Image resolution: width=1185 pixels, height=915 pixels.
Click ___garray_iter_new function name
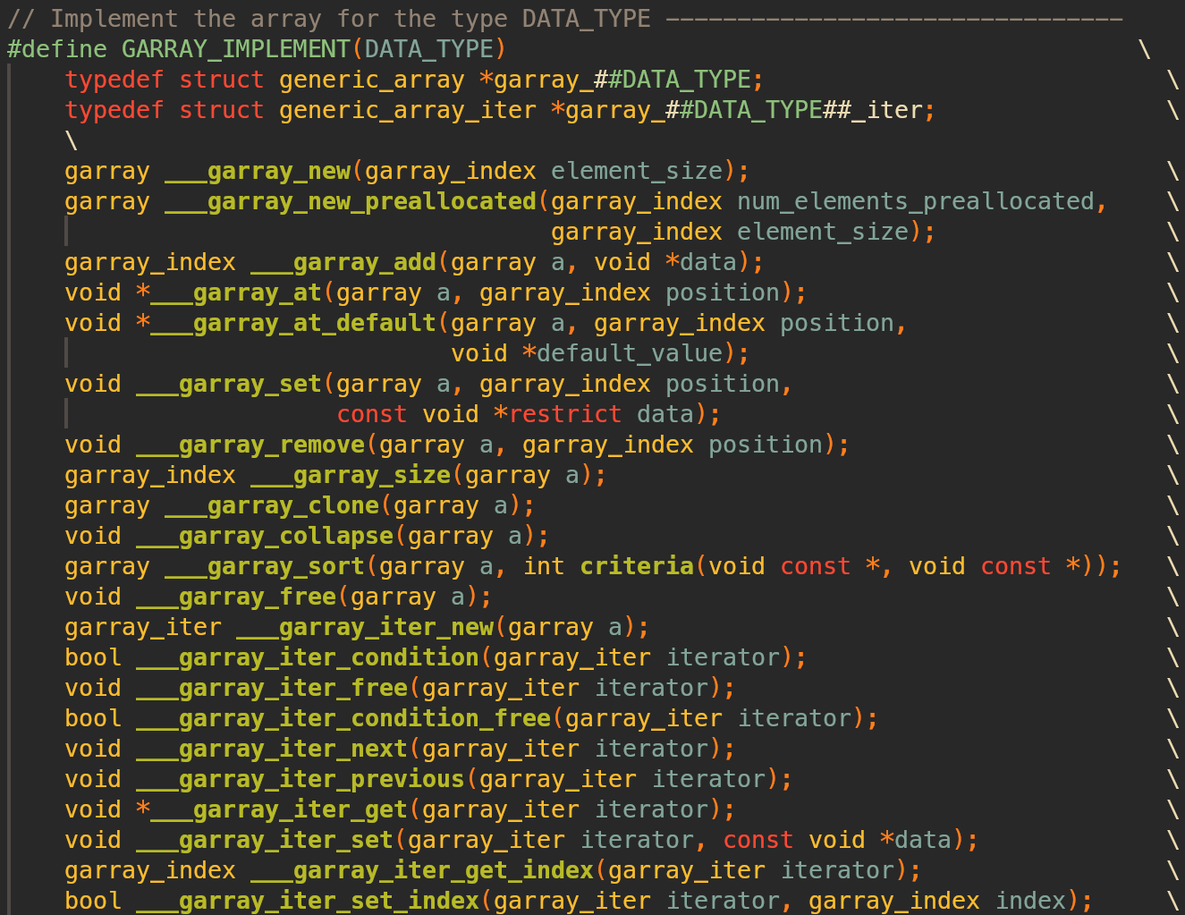(365, 627)
